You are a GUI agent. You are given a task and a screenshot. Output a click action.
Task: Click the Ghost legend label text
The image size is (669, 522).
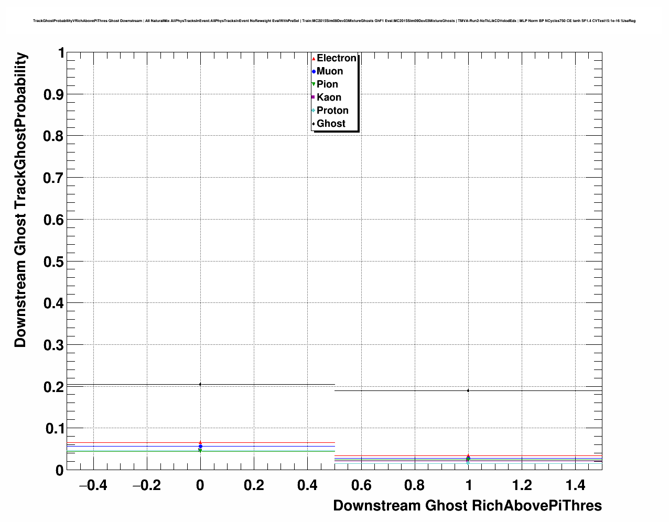coord(331,124)
